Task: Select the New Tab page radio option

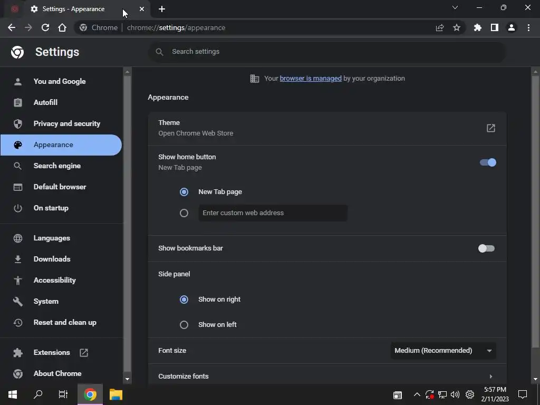Action: [184, 192]
